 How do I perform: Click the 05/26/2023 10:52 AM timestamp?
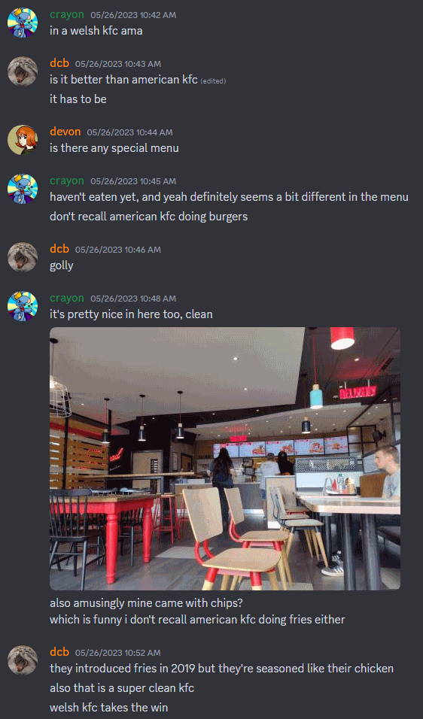[x=118, y=653]
